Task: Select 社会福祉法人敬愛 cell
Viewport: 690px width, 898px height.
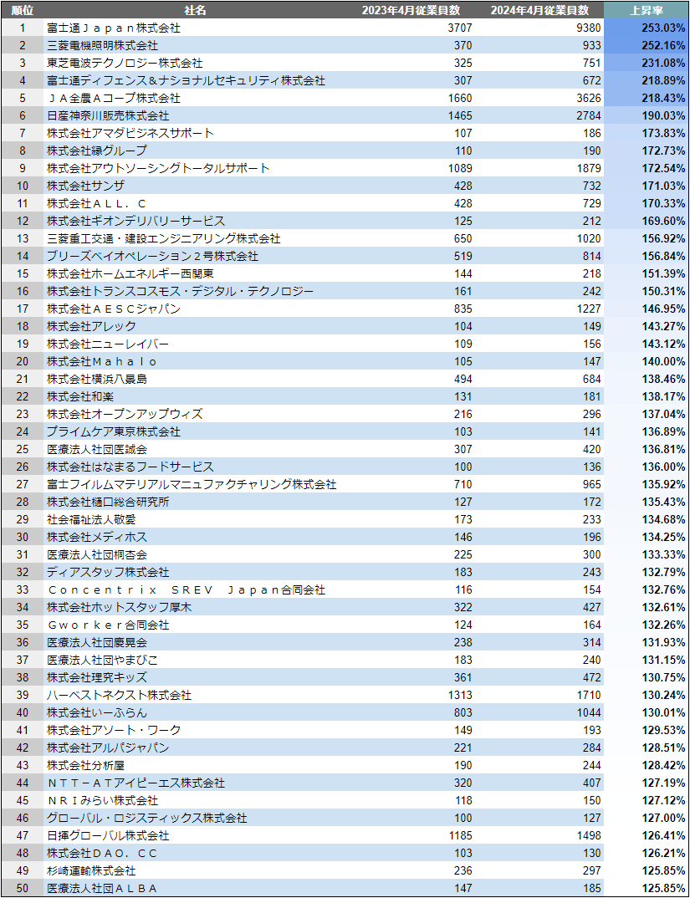Action: pos(92,520)
